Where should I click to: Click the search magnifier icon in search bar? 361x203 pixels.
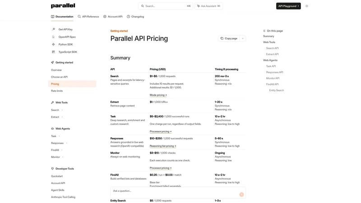(x=143, y=6)
